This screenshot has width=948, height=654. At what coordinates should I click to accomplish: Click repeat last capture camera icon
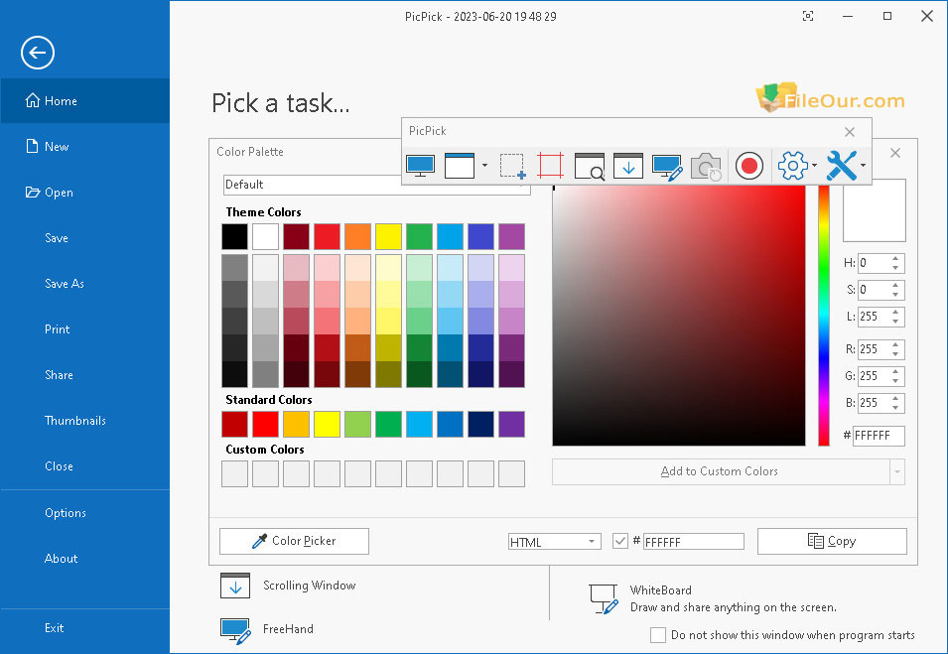(x=706, y=167)
